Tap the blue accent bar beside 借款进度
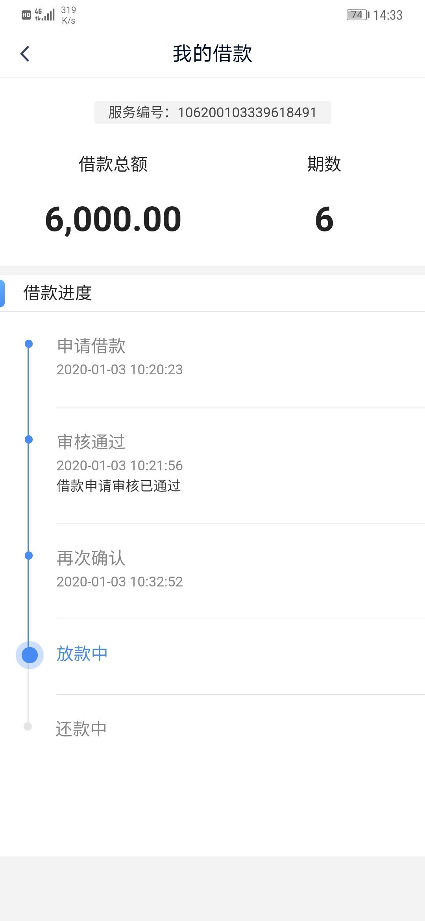The image size is (425, 921). coord(2,293)
